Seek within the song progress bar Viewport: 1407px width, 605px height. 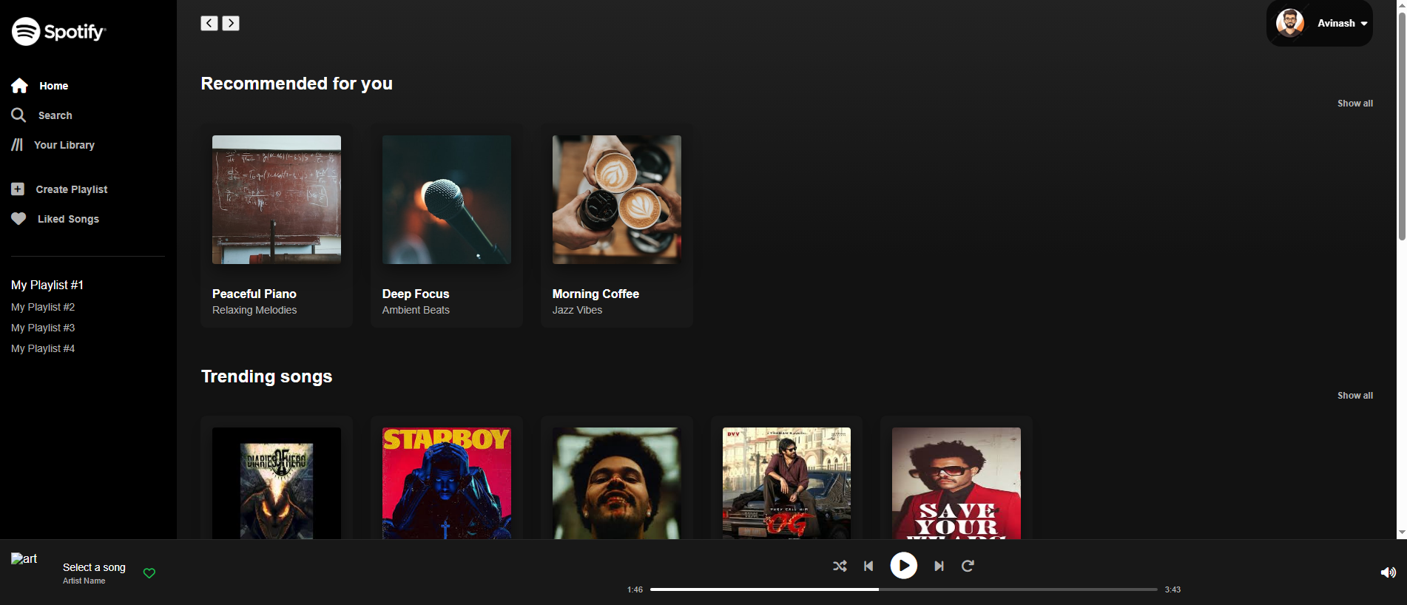pyautogui.click(x=903, y=589)
